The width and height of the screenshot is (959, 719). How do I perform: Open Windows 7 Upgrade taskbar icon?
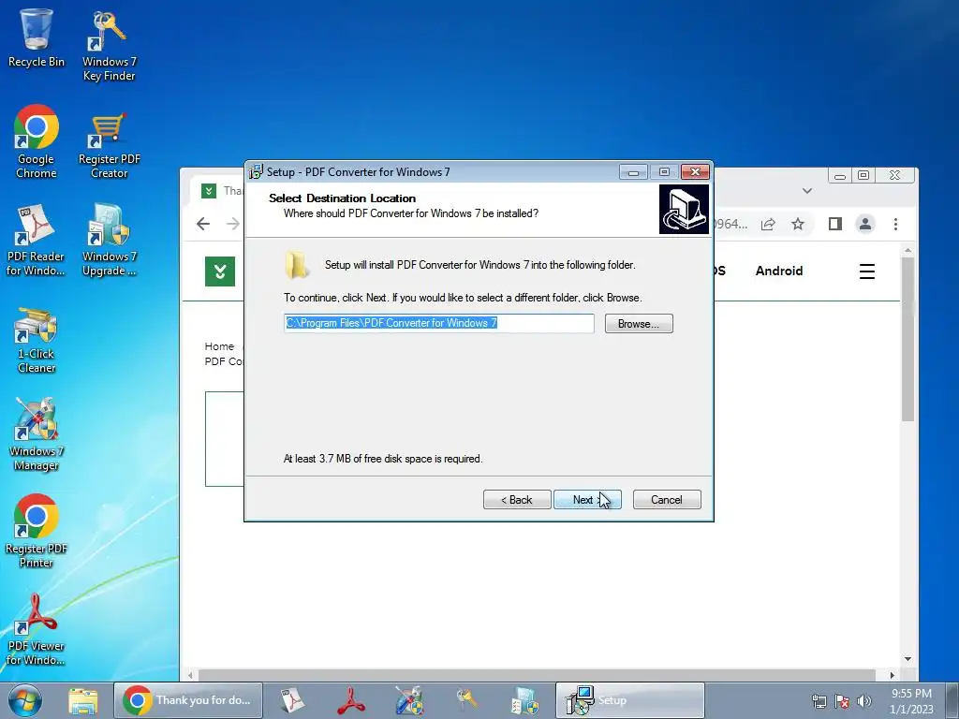pos(524,700)
